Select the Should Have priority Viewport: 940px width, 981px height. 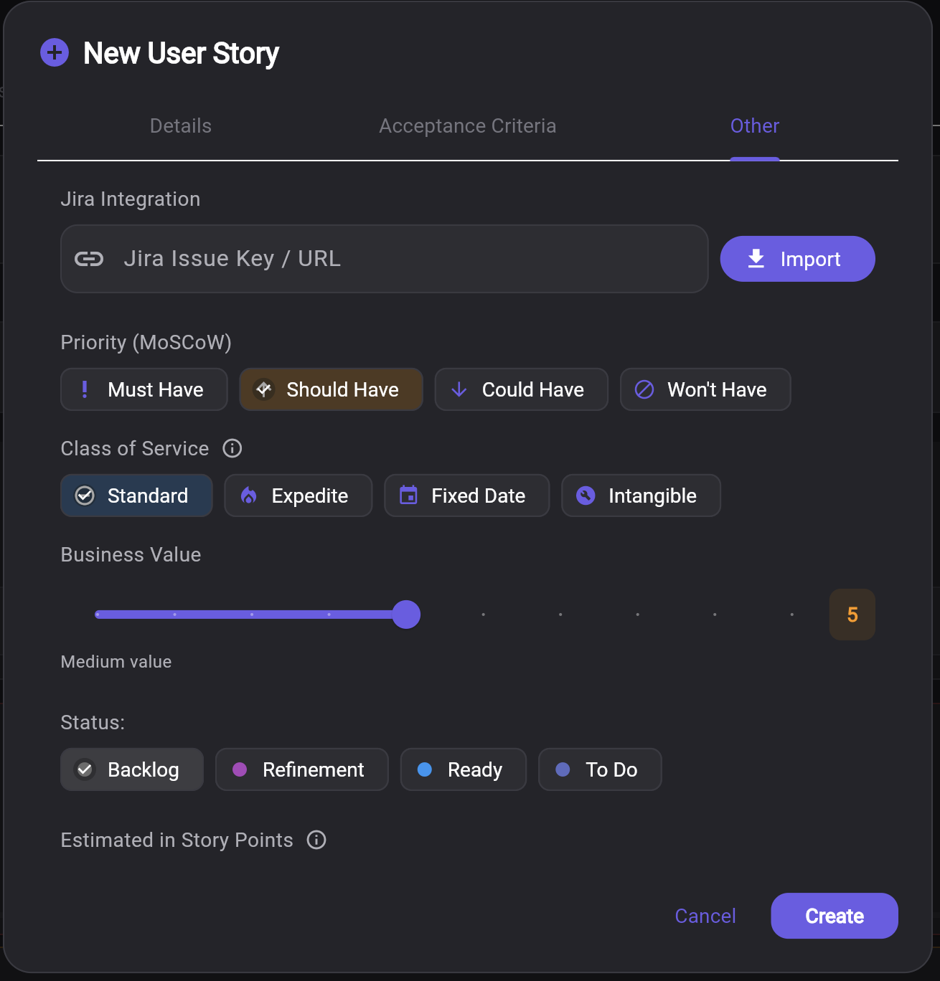tap(331, 389)
